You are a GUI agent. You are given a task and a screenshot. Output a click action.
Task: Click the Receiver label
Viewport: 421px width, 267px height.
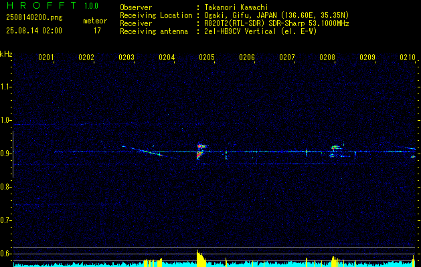tap(136, 23)
